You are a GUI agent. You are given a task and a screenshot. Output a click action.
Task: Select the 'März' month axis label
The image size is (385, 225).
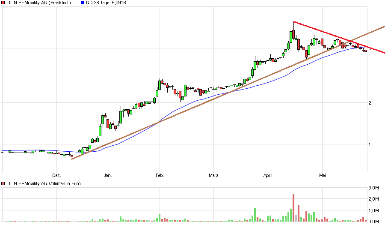click(213, 175)
